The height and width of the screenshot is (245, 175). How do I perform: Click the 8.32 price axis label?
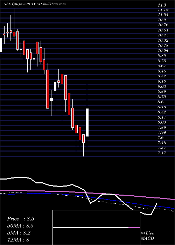coord(162,112)
